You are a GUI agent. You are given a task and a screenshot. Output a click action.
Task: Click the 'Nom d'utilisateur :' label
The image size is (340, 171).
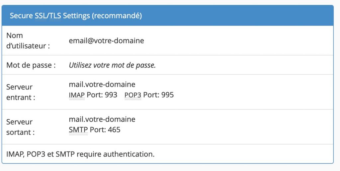point(28,40)
